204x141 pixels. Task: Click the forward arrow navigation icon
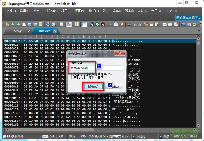[18, 24]
